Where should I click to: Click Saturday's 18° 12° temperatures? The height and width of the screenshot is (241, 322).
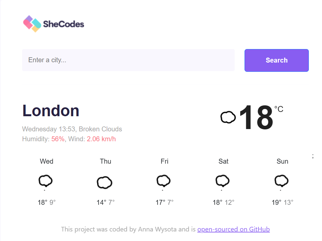pos(223,202)
